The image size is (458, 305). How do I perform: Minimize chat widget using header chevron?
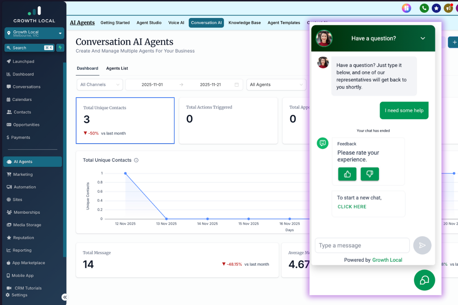pos(423,38)
